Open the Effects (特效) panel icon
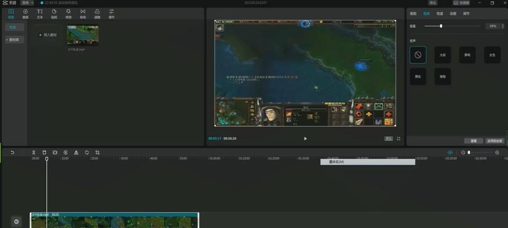508x228 pixels. (69, 14)
